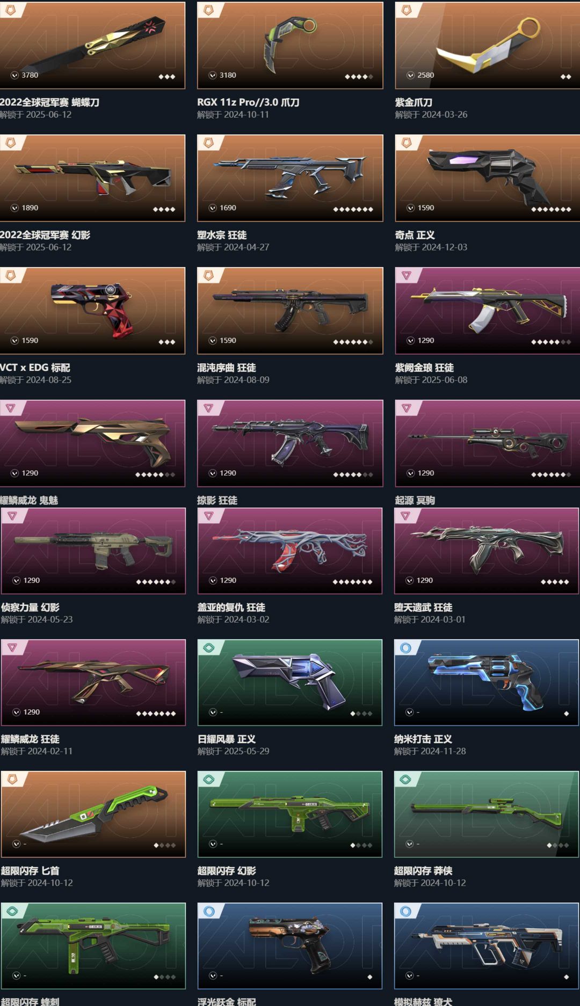
Task: Click the VP price icon beside 3180
Action: [x=213, y=75]
